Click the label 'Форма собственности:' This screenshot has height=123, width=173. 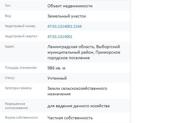point(22,117)
